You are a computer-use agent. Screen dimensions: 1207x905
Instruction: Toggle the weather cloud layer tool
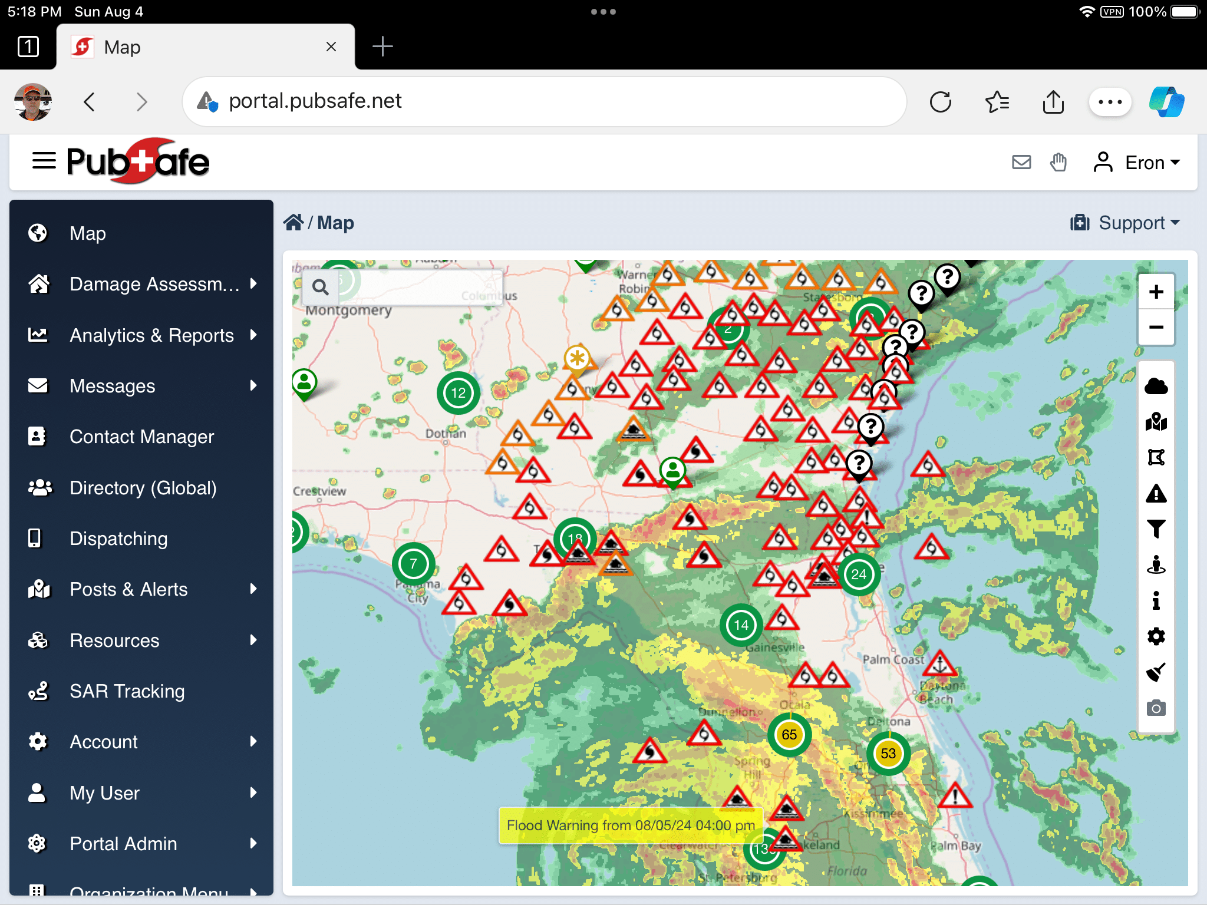pos(1156,386)
